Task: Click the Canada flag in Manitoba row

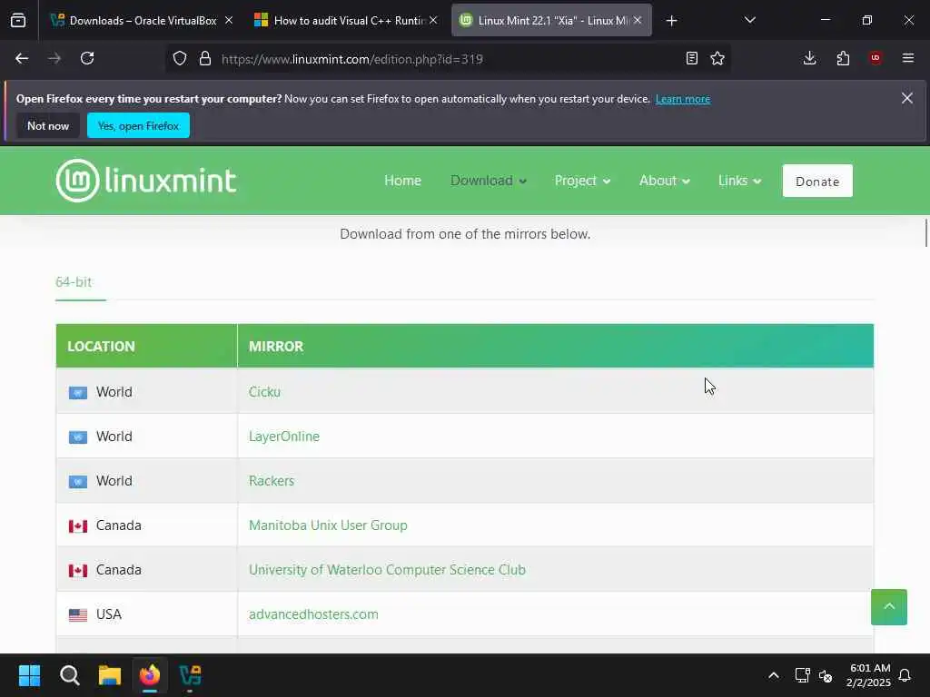Action: (x=78, y=525)
